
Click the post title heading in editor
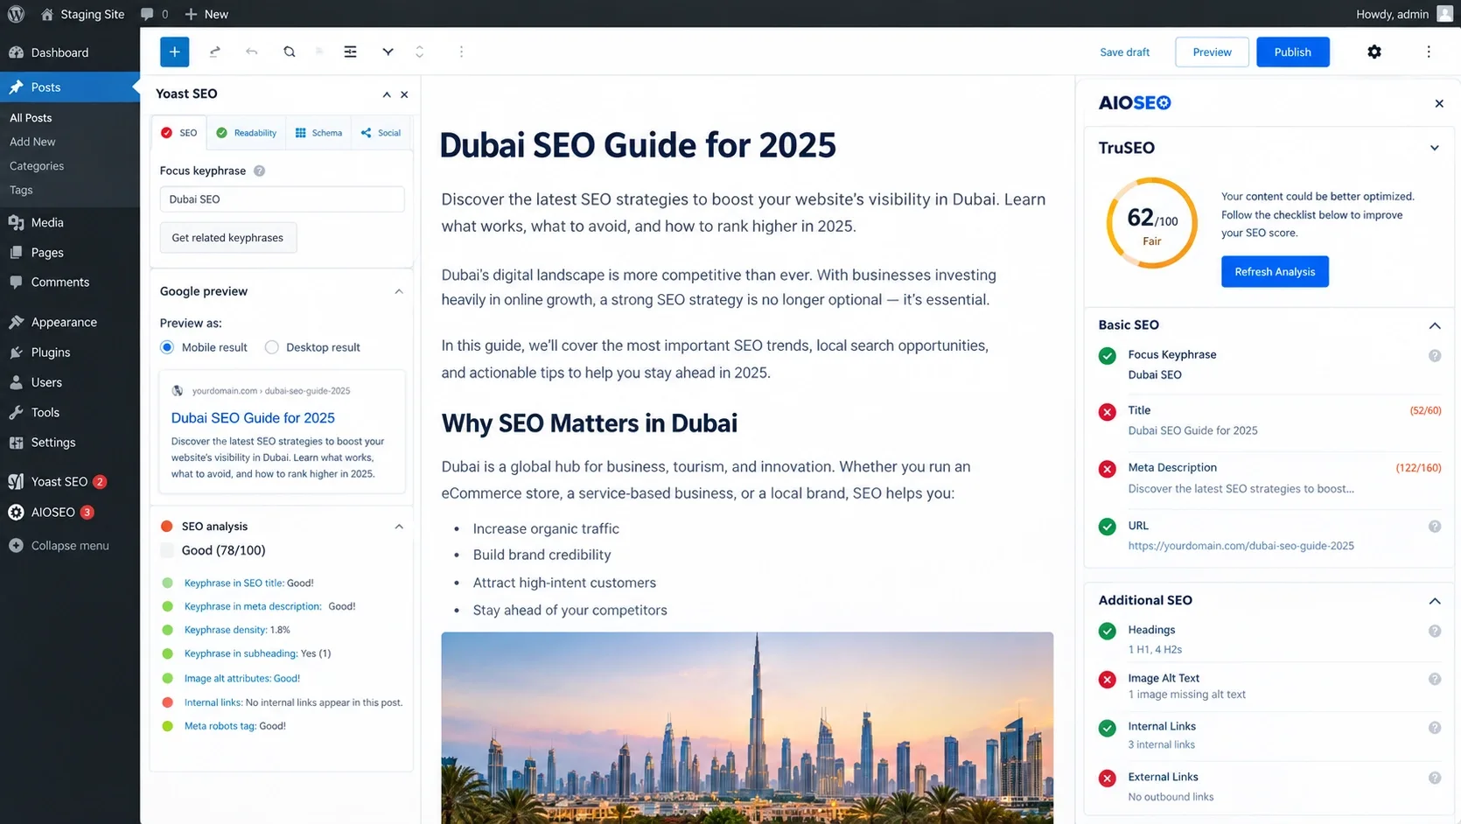pos(638,145)
